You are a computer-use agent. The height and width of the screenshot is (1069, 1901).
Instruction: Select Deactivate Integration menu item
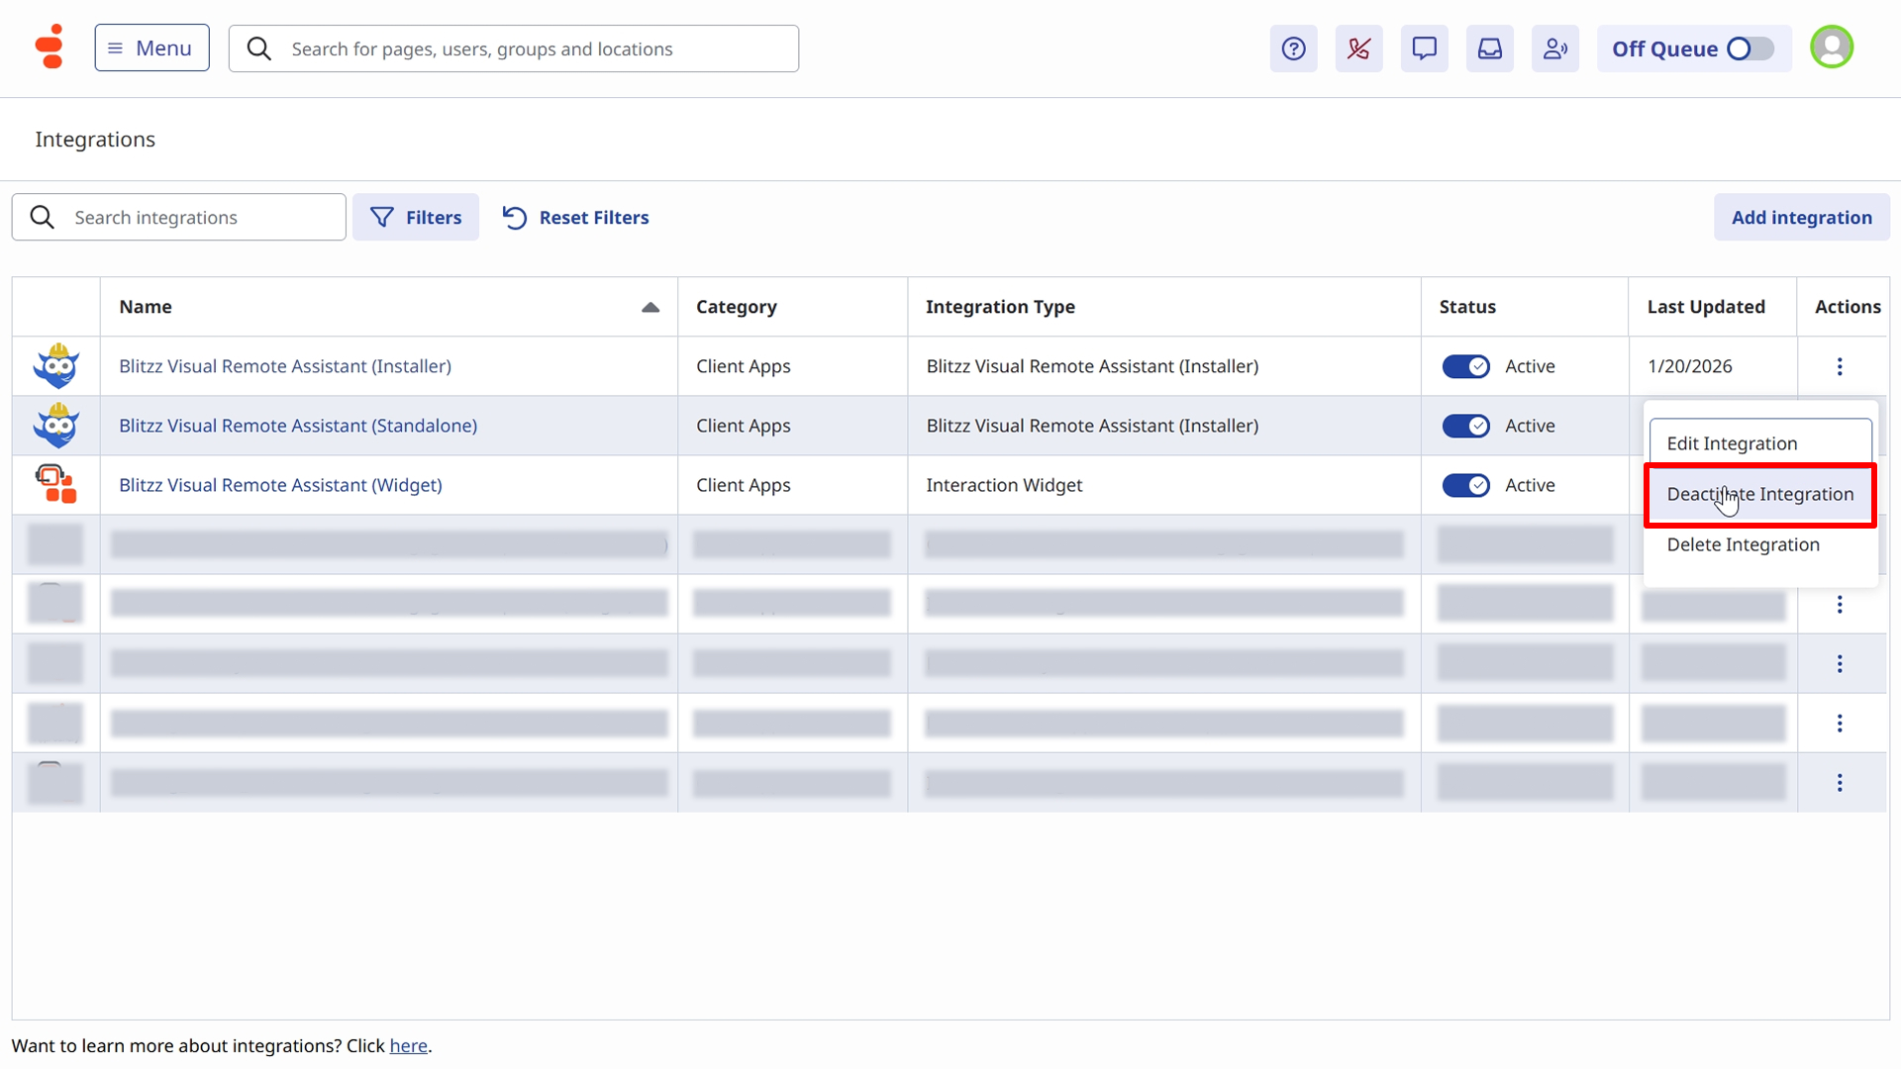pos(1759,494)
